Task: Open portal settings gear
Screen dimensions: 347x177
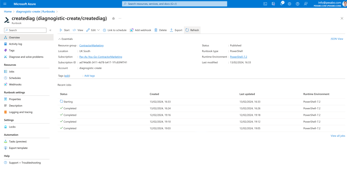Action: [x=289, y=4]
